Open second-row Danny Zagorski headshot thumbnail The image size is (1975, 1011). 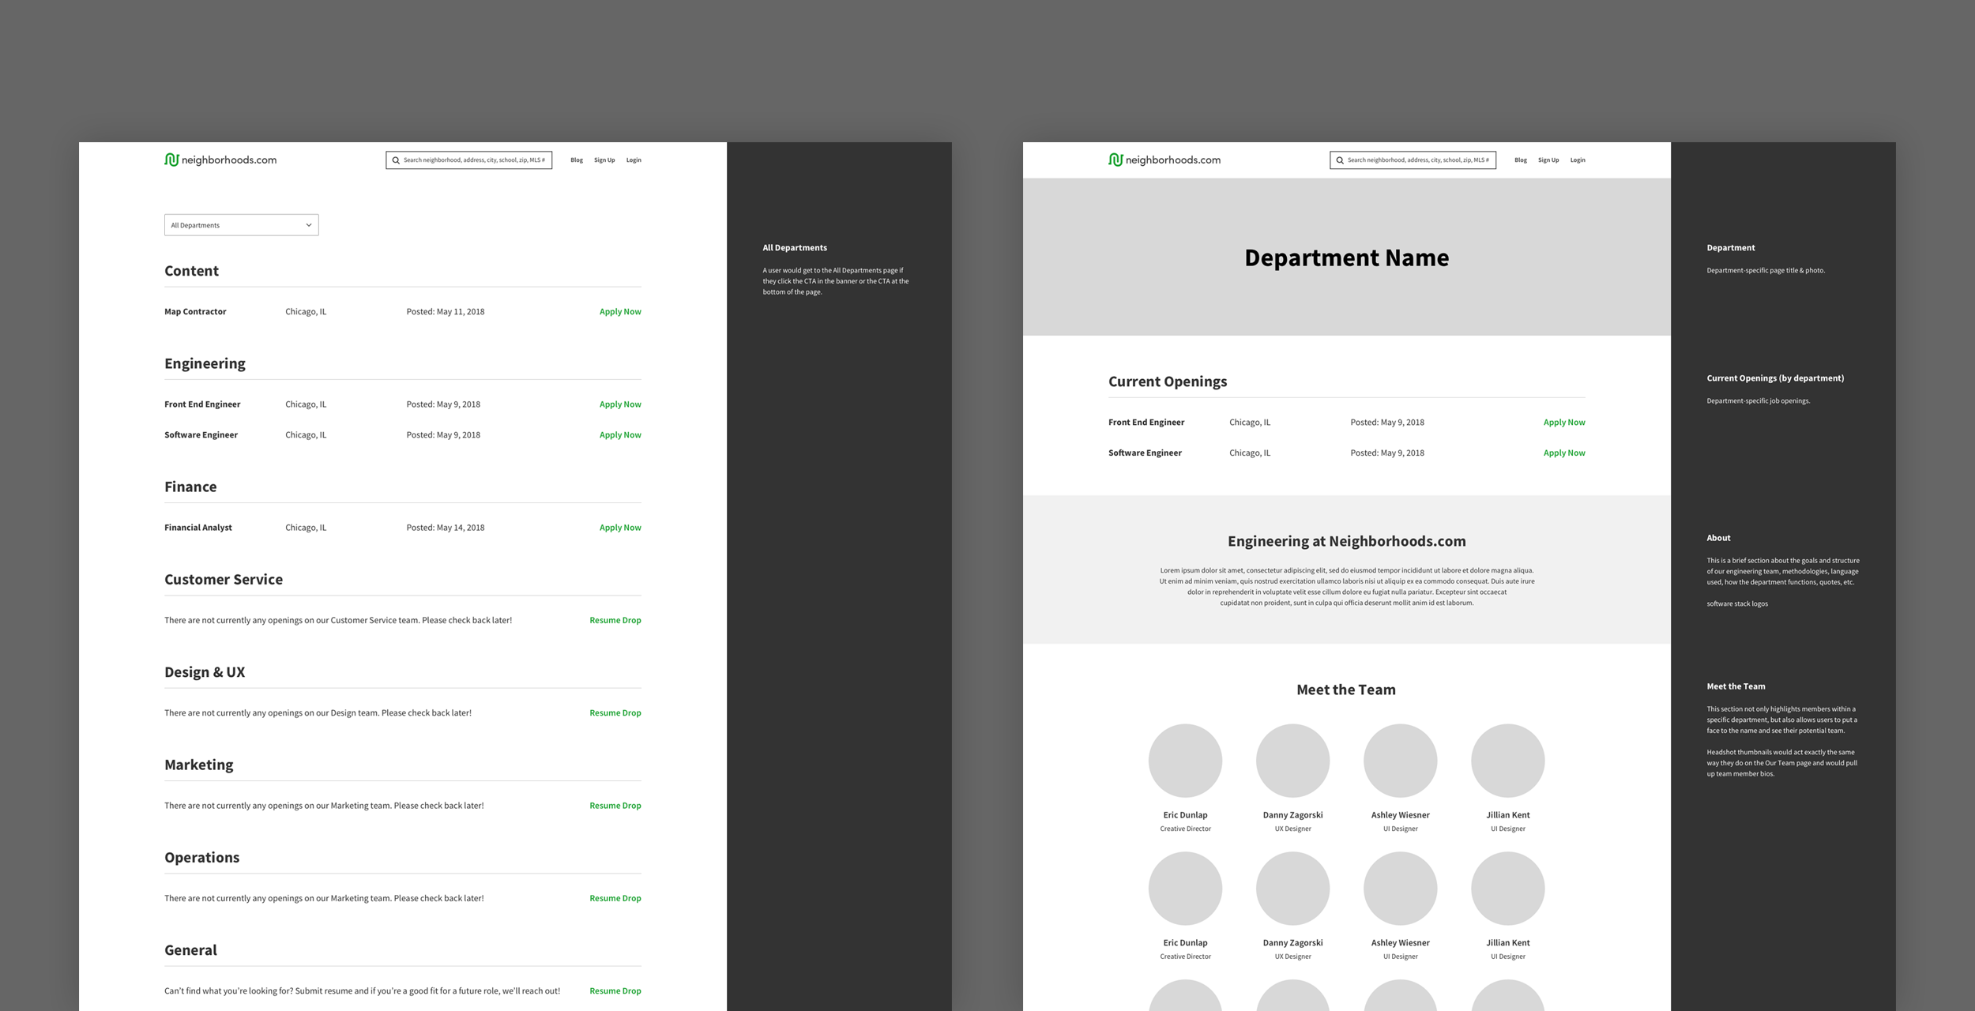(1292, 889)
